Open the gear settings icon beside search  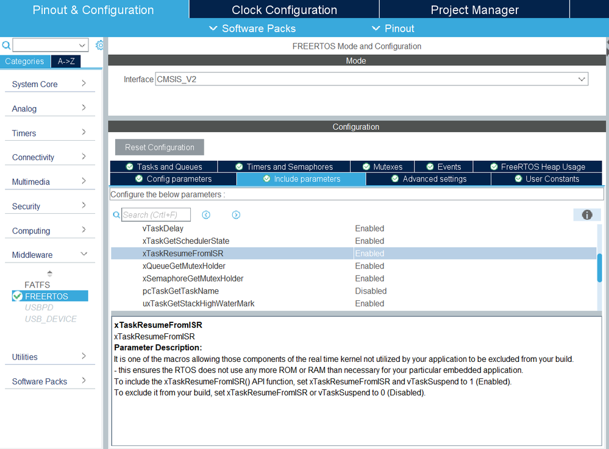(100, 45)
